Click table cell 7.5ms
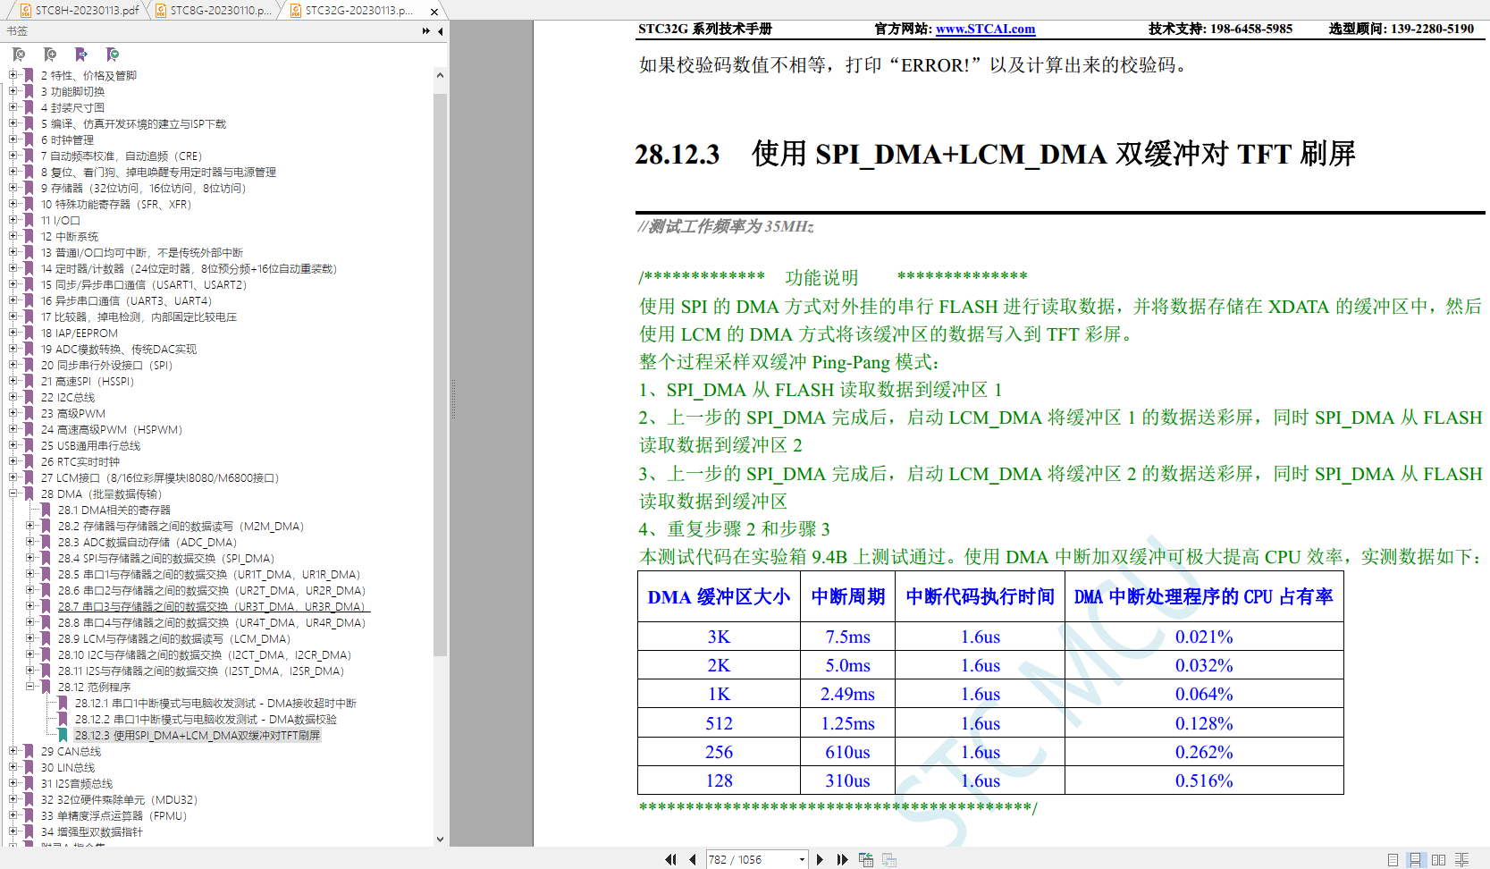This screenshot has height=869, width=1490. coord(847,637)
